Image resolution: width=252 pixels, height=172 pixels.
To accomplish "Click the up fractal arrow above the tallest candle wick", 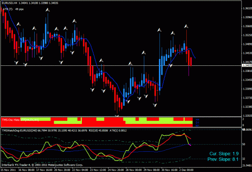I will coord(48,10).
